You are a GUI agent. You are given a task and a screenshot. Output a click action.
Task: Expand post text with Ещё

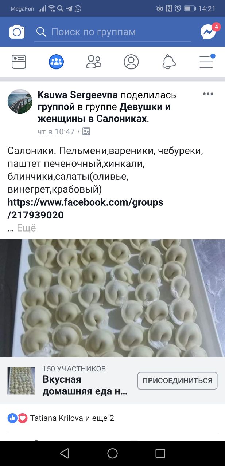tap(26, 228)
